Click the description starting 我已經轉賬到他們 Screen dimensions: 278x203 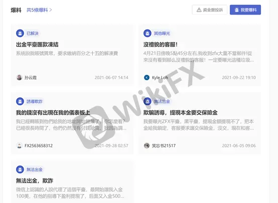[71, 125]
